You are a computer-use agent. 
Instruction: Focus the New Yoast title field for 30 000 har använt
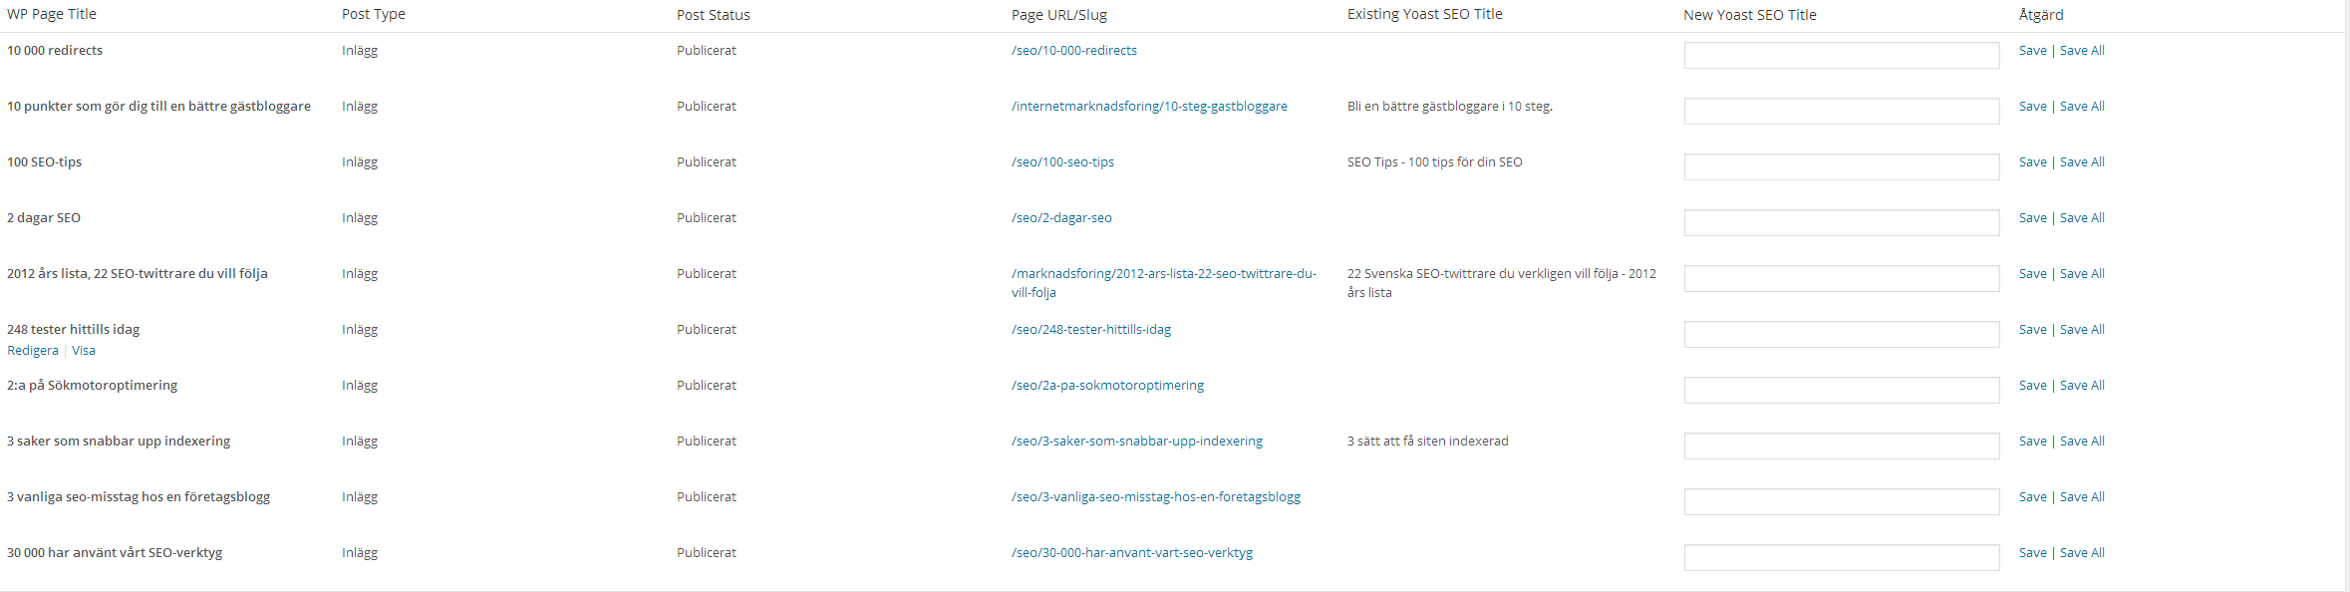[x=1842, y=557]
